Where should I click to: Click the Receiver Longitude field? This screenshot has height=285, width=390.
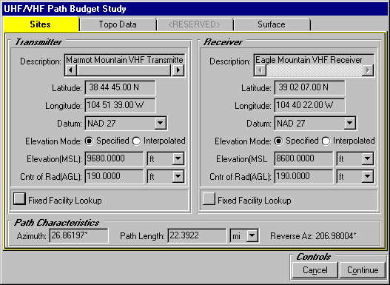point(309,105)
